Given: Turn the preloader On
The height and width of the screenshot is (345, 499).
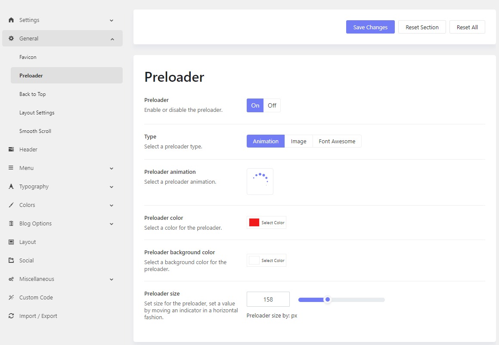Looking at the screenshot, I should coord(255,105).
